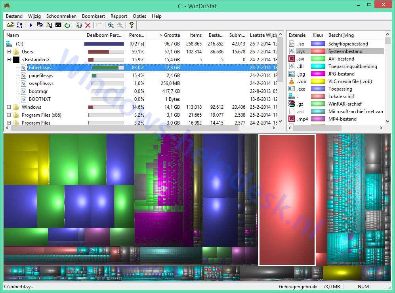Click the C: drive icon in tree

9,44
